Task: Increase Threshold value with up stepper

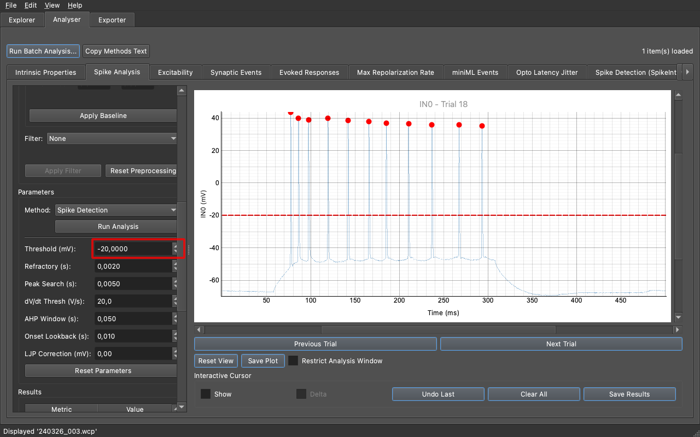Action: tap(175, 246)
